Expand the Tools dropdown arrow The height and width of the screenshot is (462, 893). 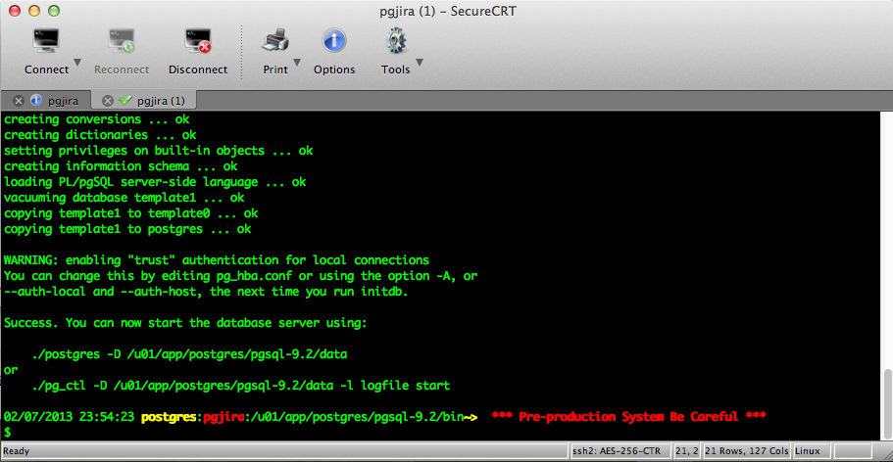419,63
